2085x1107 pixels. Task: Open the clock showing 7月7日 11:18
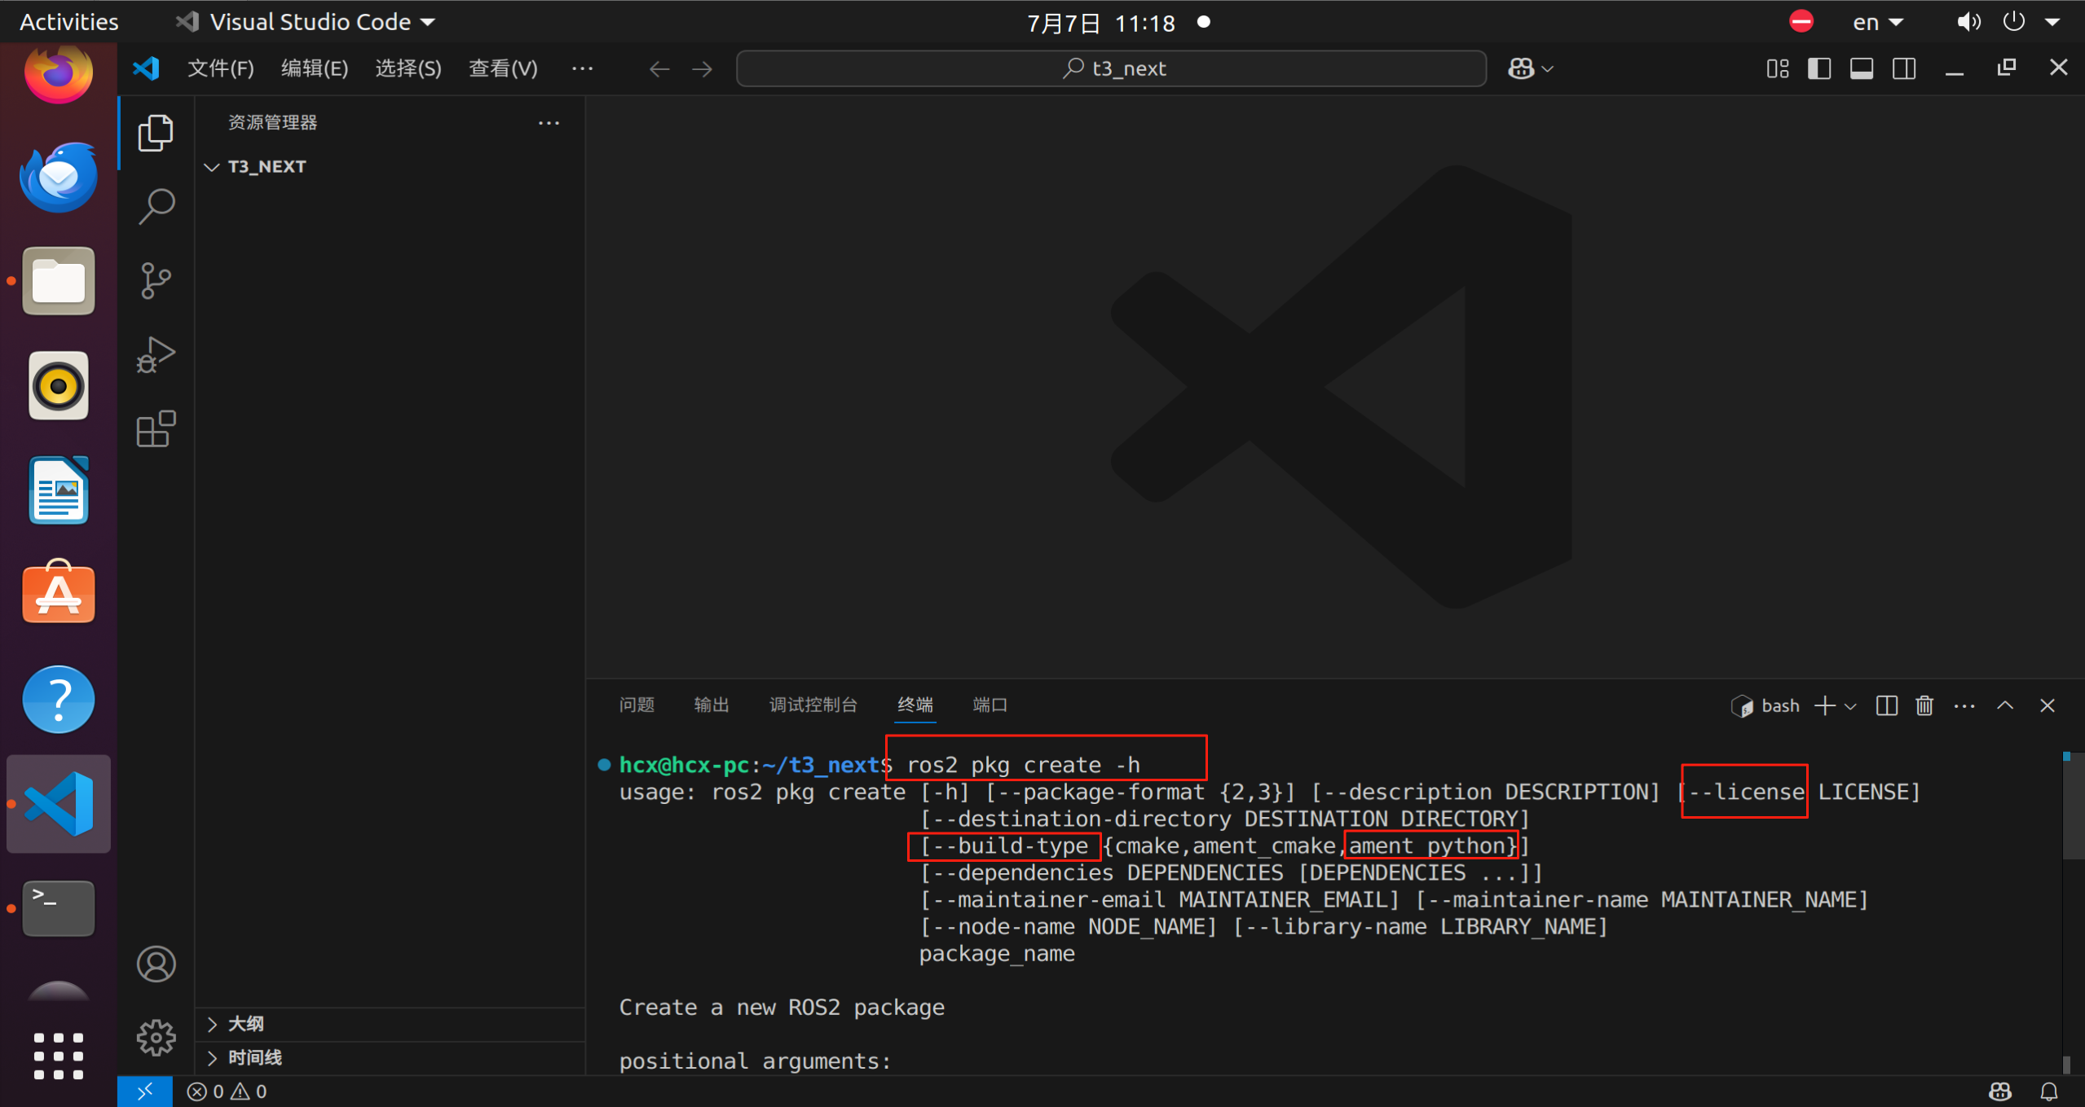(1101, 23)
